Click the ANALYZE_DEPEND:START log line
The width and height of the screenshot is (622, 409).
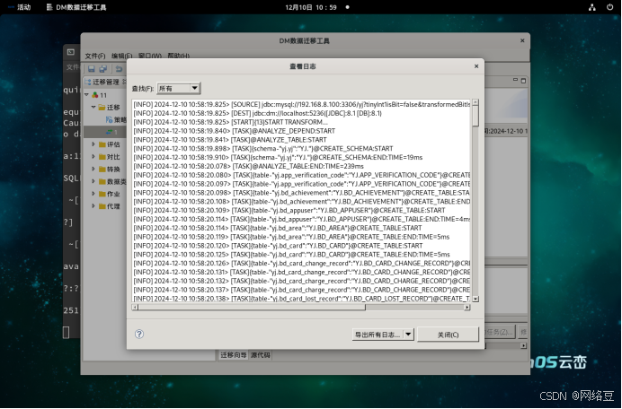tap(234, 131)
